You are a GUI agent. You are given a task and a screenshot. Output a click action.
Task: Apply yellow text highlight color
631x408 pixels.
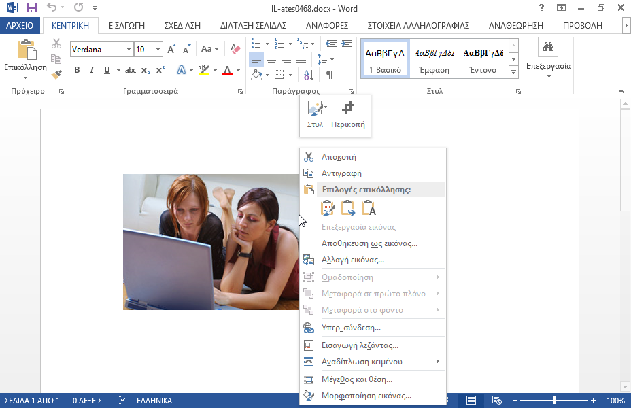pyautogui.click(x=204, y=70)
